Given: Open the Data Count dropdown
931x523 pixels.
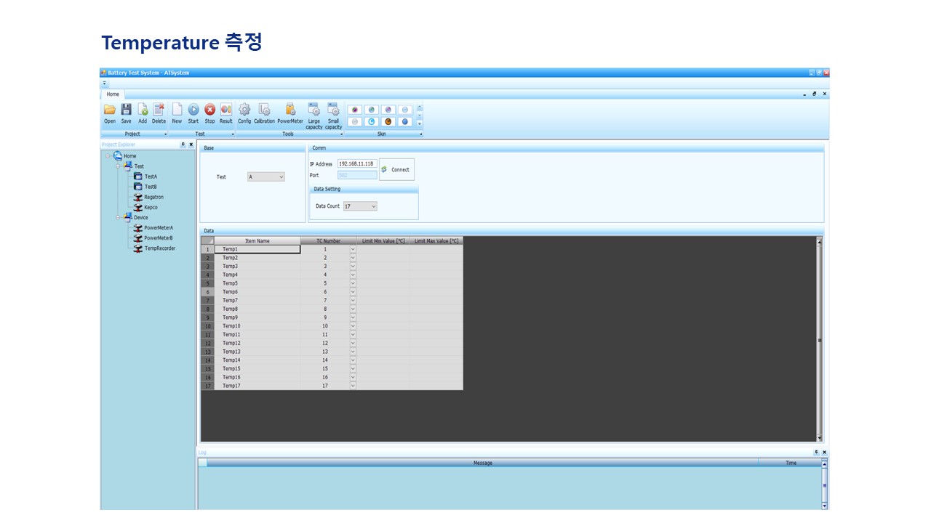Looking at the screenshot, I should [x=360, y=206].
